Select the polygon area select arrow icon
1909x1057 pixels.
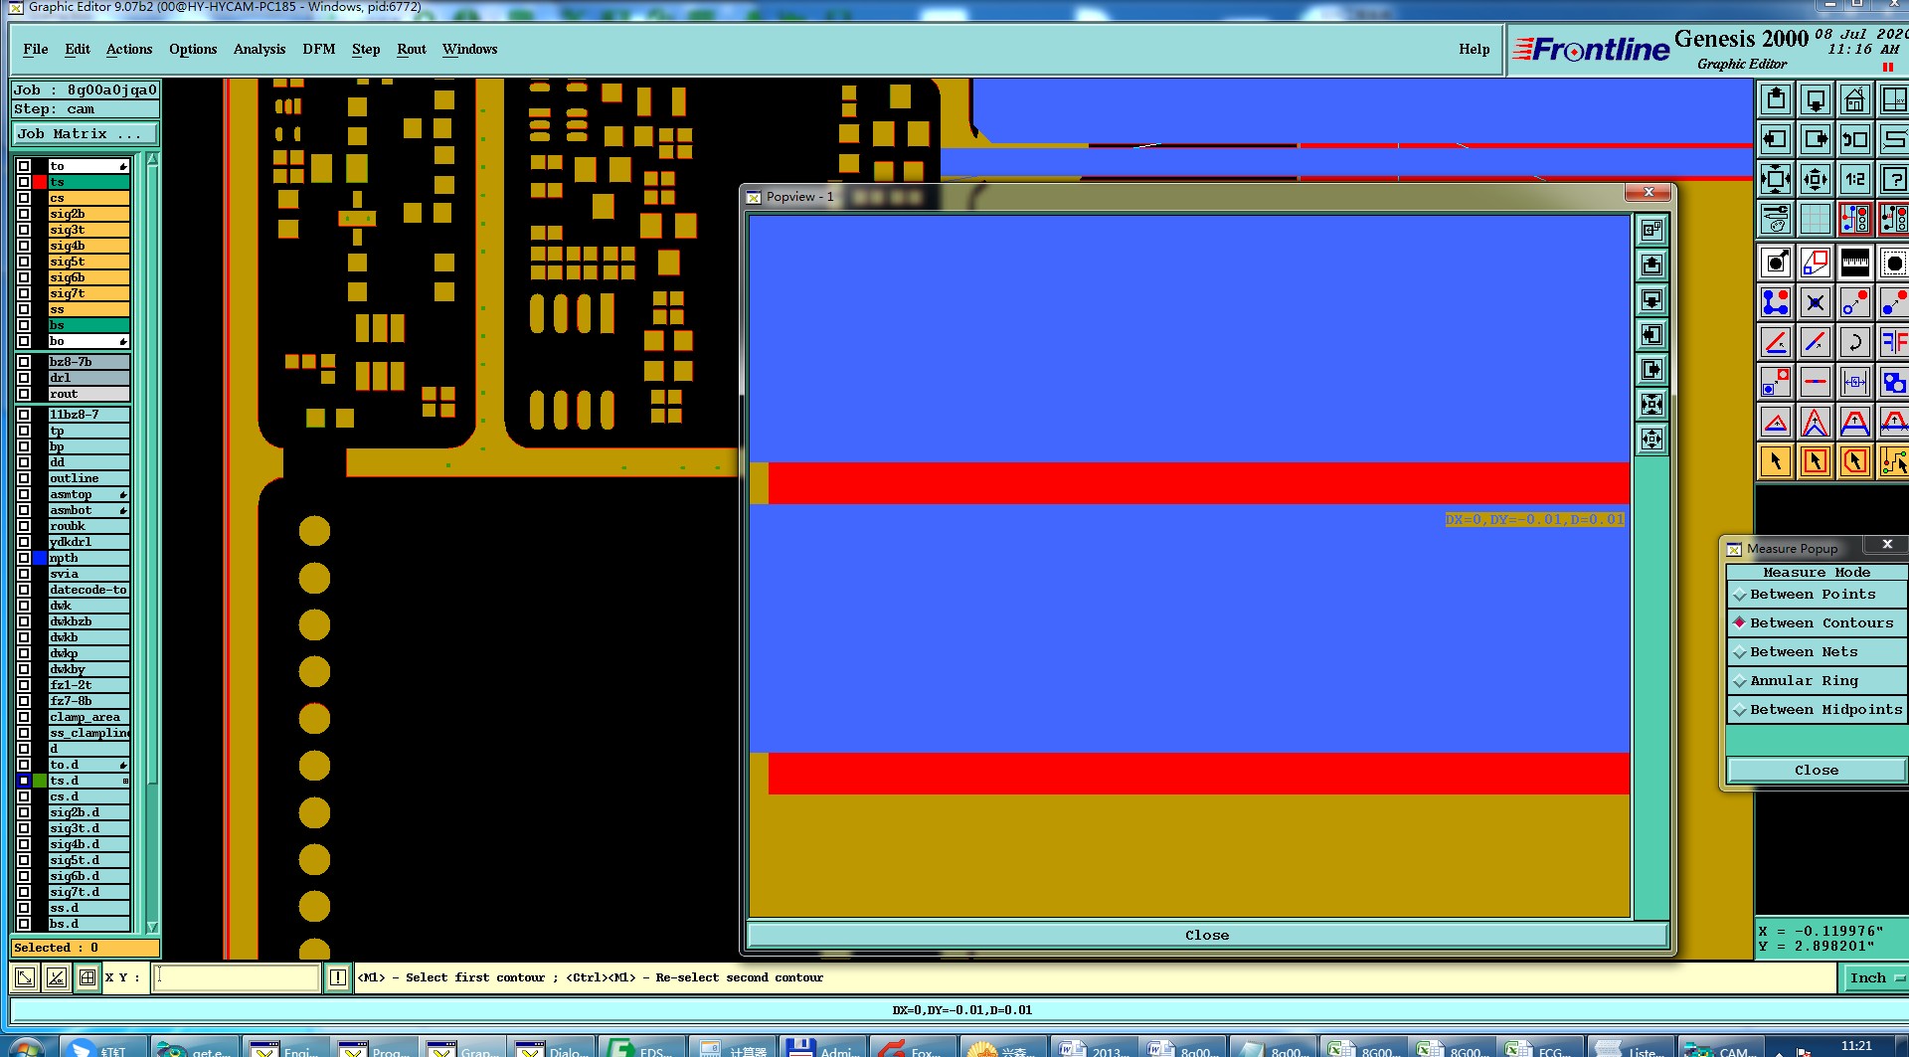point(1855,461)
